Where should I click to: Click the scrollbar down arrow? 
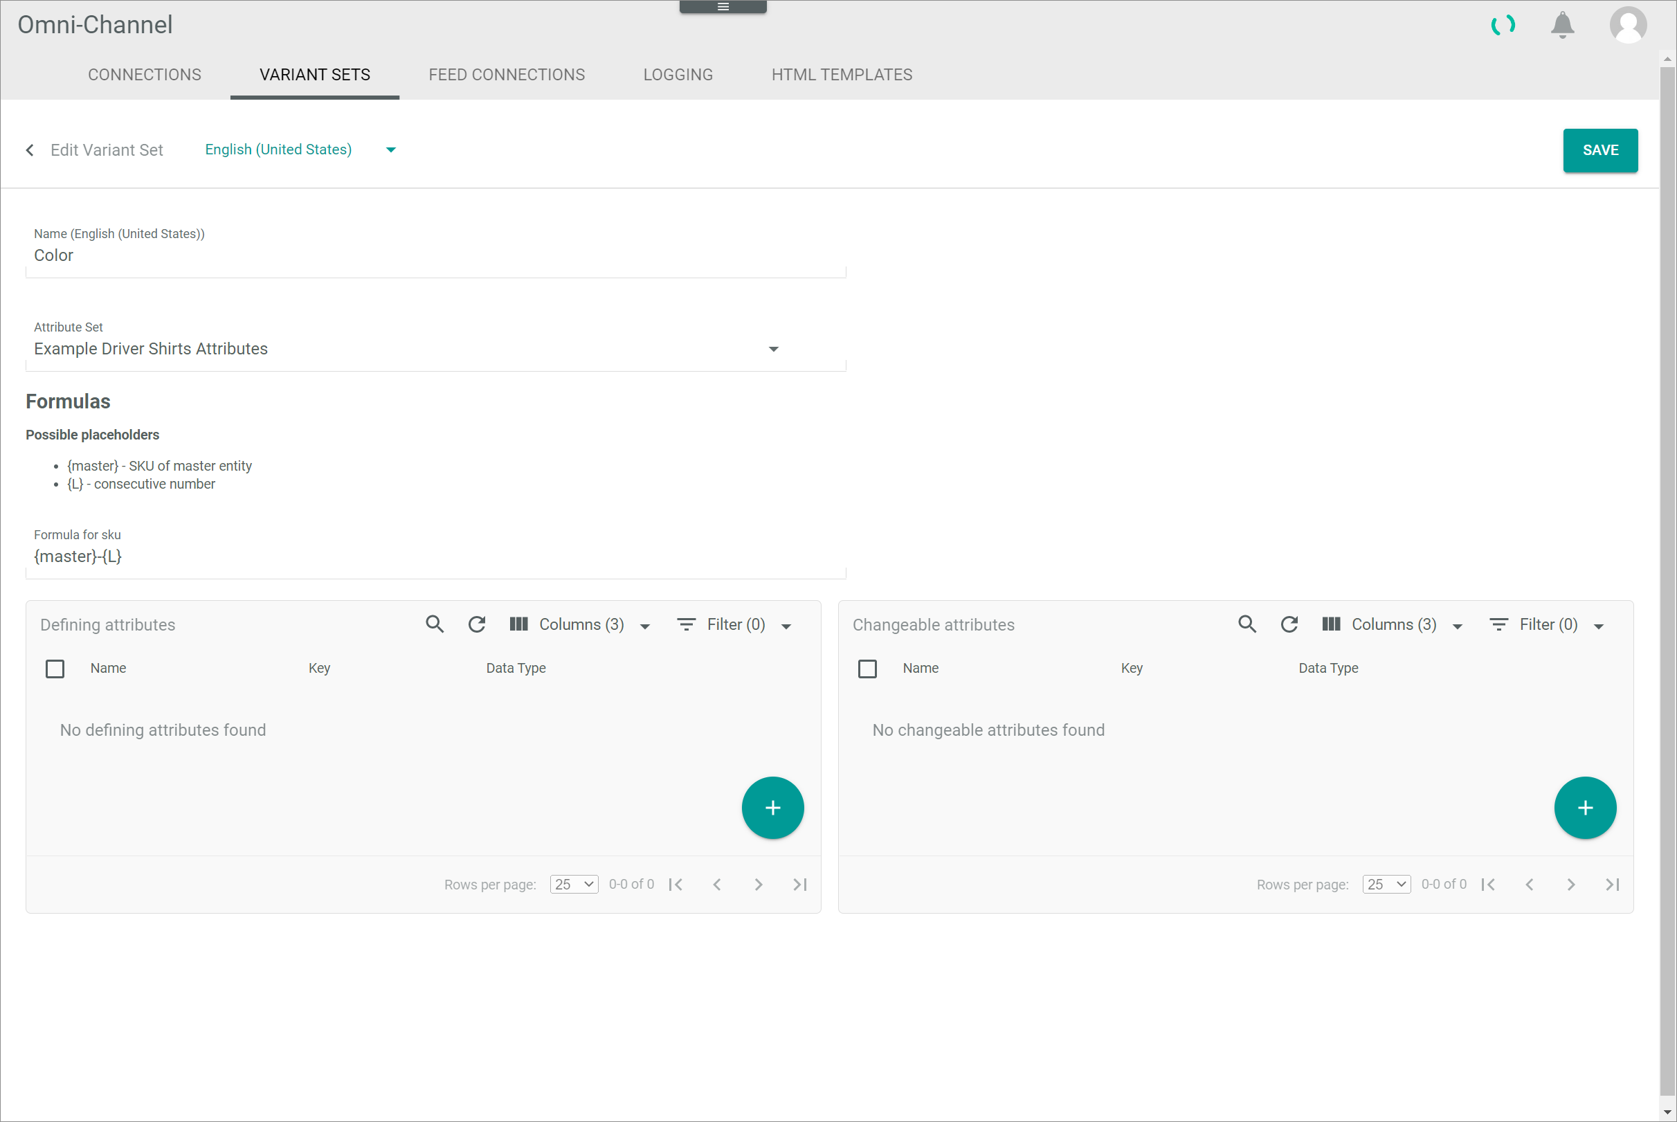(x=1668, y=1113)
